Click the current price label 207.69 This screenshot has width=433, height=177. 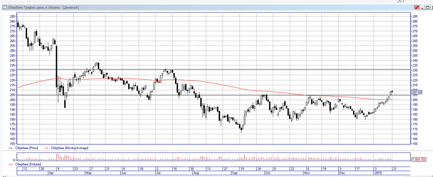click(x=417, y=92)
